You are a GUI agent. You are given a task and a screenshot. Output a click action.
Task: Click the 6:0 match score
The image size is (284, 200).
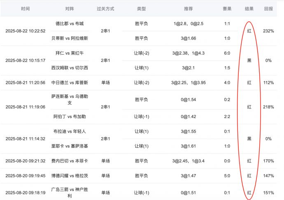click(x=227, y=53)
